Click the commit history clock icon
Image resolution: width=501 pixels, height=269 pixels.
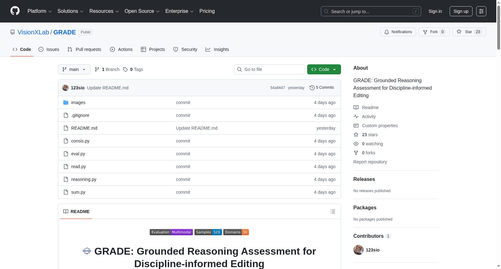(312, 88)
